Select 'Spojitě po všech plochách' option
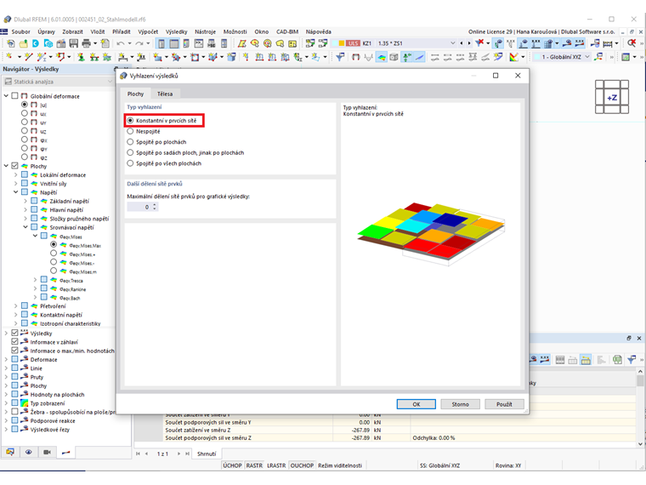646x485 pixels. [x=130, y=163]
